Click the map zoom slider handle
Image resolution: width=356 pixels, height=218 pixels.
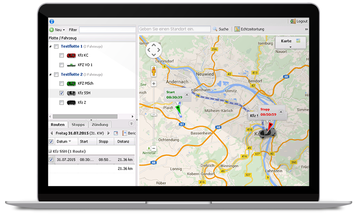click(154, 115)
